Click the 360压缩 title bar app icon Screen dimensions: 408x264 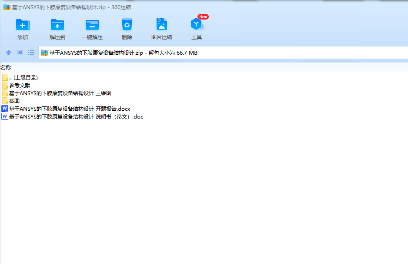point(7,7)
